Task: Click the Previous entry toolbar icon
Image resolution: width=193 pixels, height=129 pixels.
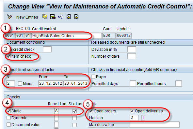Action: pos(69,17)
